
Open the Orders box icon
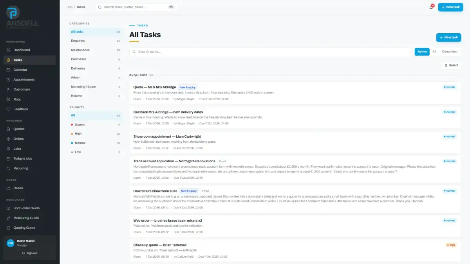pos(9,139)
